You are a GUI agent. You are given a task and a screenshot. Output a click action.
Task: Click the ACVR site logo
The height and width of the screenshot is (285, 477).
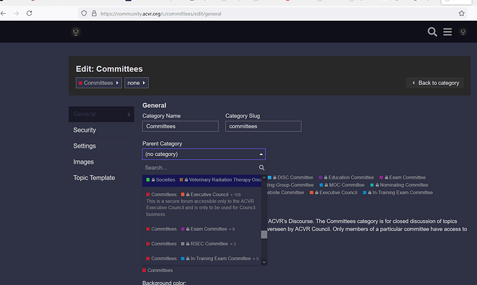point(76,32)
